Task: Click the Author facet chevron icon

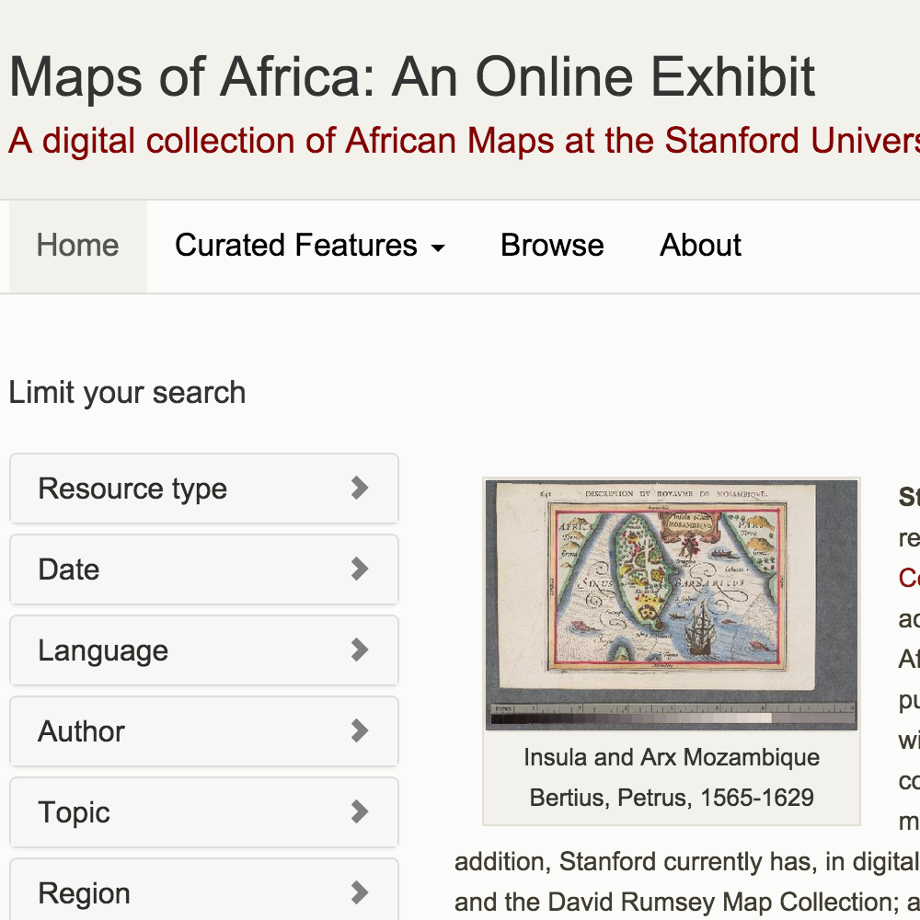Action: pos(360,731)
